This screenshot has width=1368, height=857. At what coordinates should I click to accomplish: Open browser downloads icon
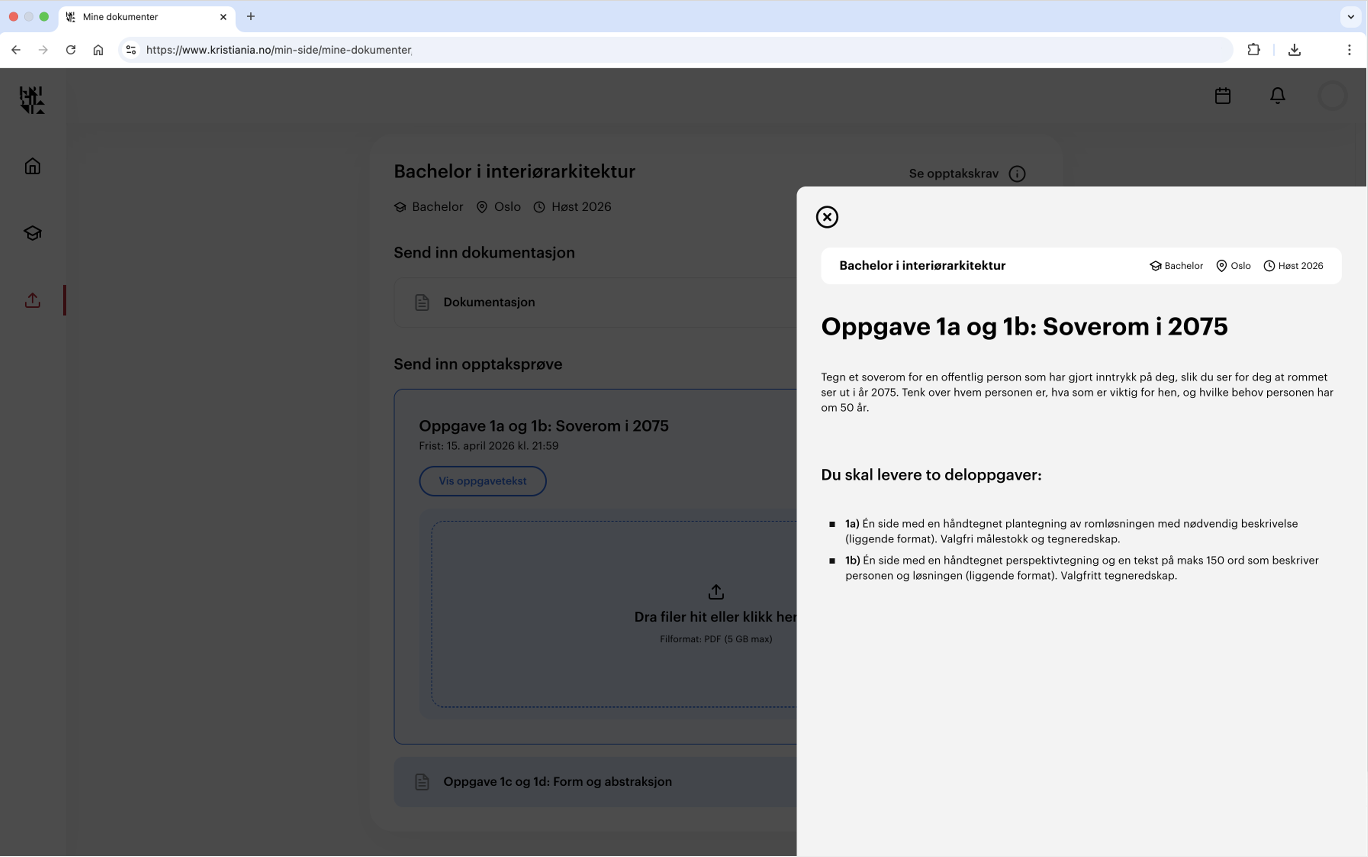(x=1294, y=50)
